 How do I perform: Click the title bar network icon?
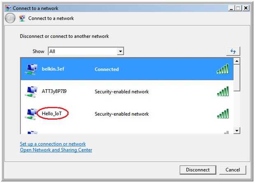[x=7, y=8]
